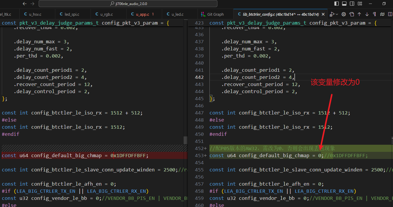Click the jl706nle_audio_2.0.0 command center search
The width and height of the screenshot is (393, 207).
(x=128, y=4)
